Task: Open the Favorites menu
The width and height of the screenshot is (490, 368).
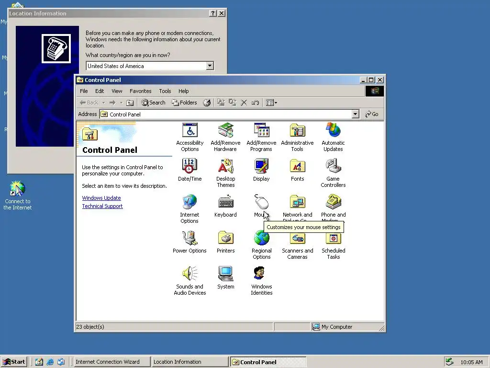Action: point(140,91)
